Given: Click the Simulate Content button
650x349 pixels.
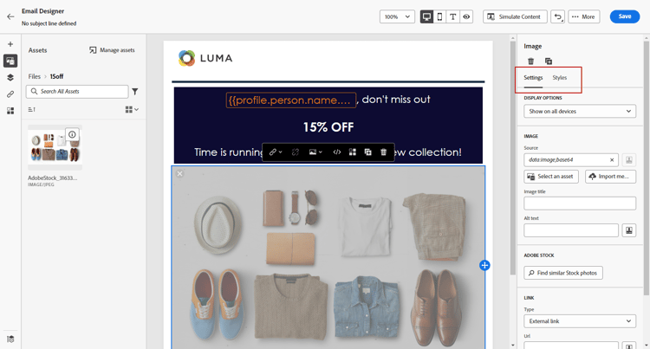Looking at the screenshot, I should pos(515,16).
